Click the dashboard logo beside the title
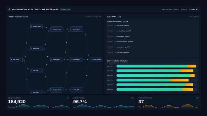Image resolution: width=207 pixels, height=116 pixels. click(x=9, y=9)
